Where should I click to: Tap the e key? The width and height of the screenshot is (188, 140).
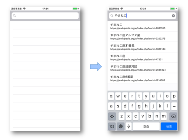(x=125, y=96)
